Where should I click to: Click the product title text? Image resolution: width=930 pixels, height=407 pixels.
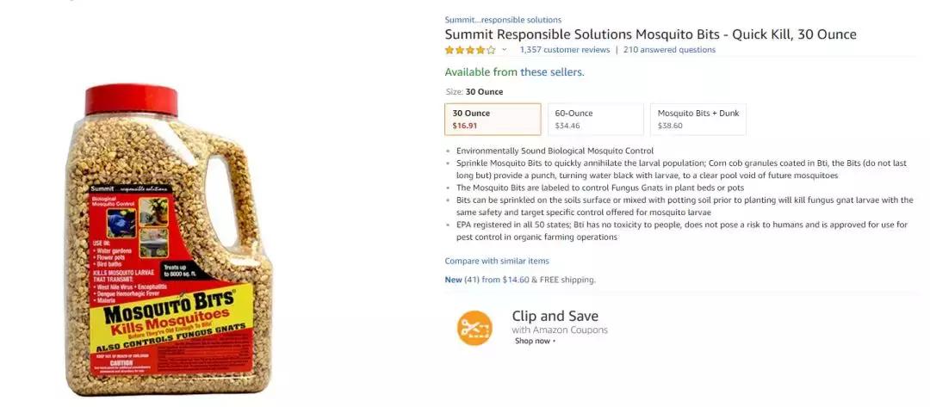tap(650, 34)
